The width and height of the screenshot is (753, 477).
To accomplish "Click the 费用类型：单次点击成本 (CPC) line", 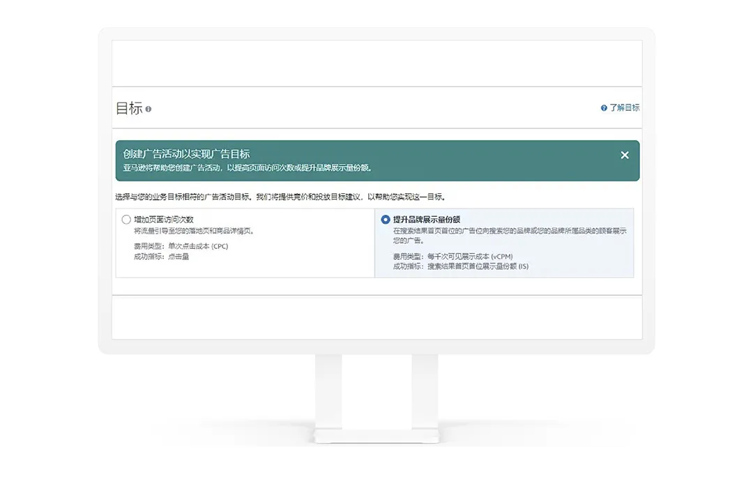I will (181, 246).
